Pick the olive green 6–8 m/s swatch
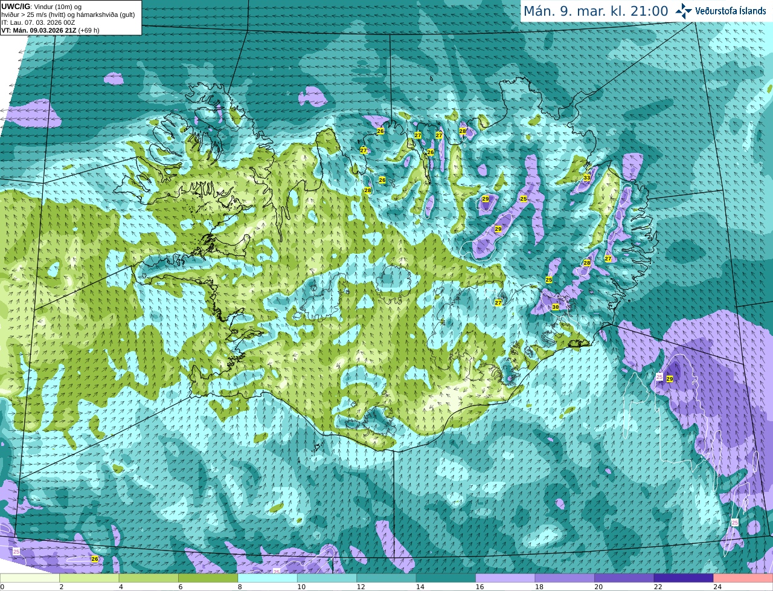The height and width of the screenshot is (591, 773). pos(208,578)
